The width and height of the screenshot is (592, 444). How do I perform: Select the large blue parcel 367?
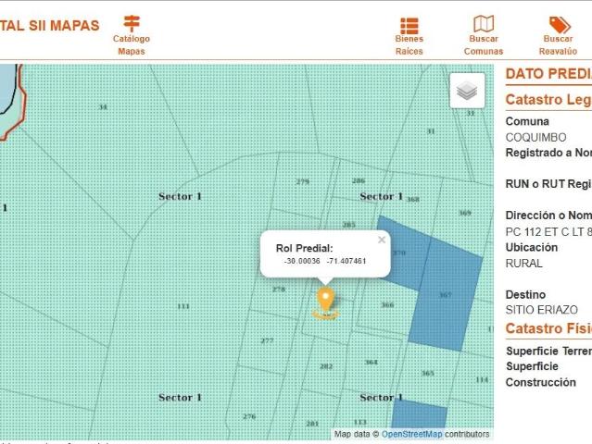[446, 294]
